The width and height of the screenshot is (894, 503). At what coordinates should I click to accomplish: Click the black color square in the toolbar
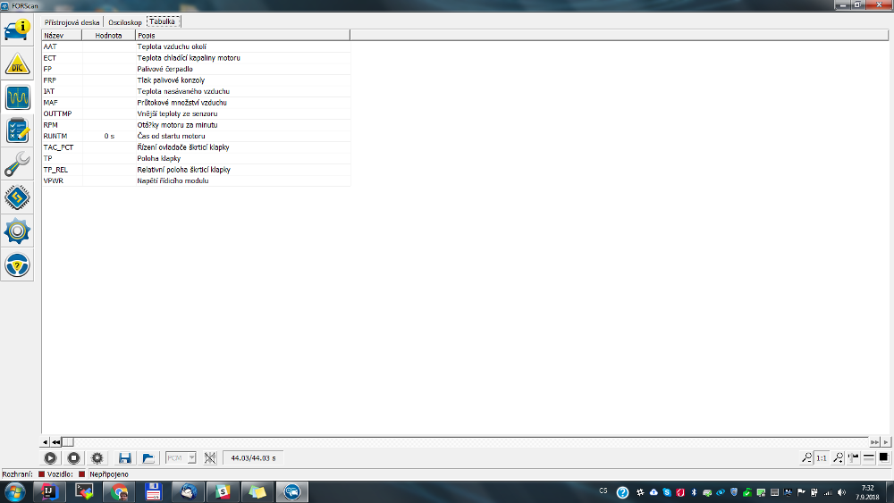click(x=883, y=457)
